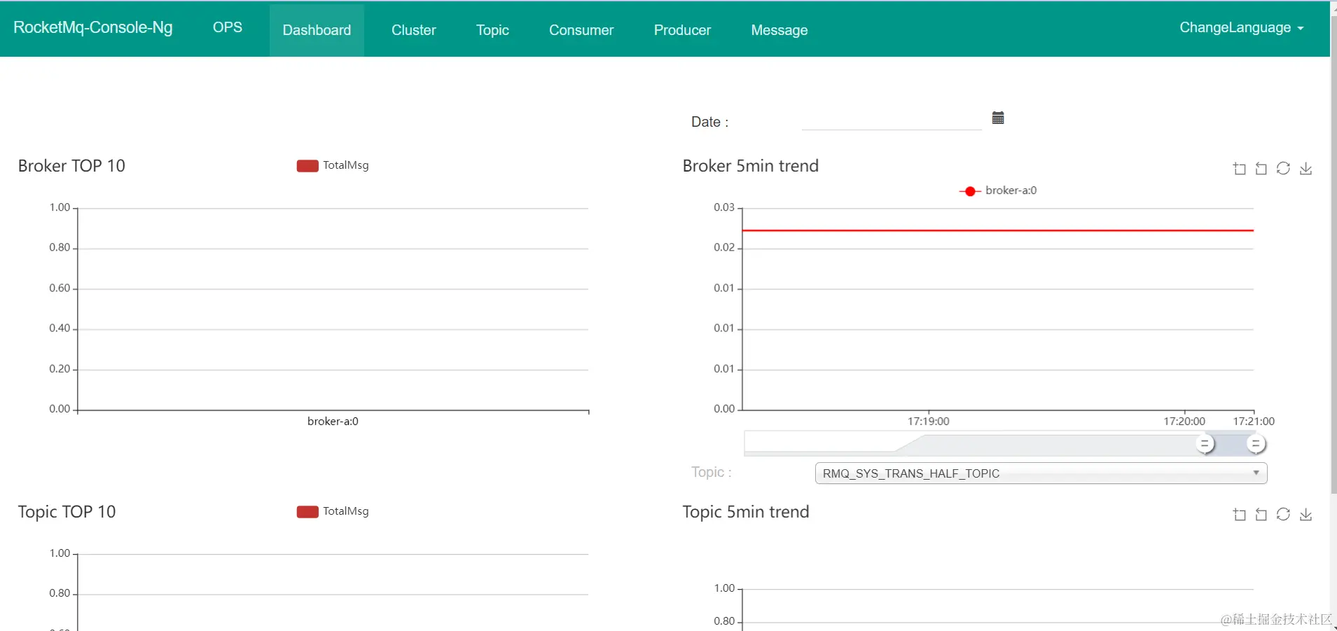Click the 'Topic TOP 10' chart title
The height and width of the screenshot is (631, 1337).
(67, 512)
